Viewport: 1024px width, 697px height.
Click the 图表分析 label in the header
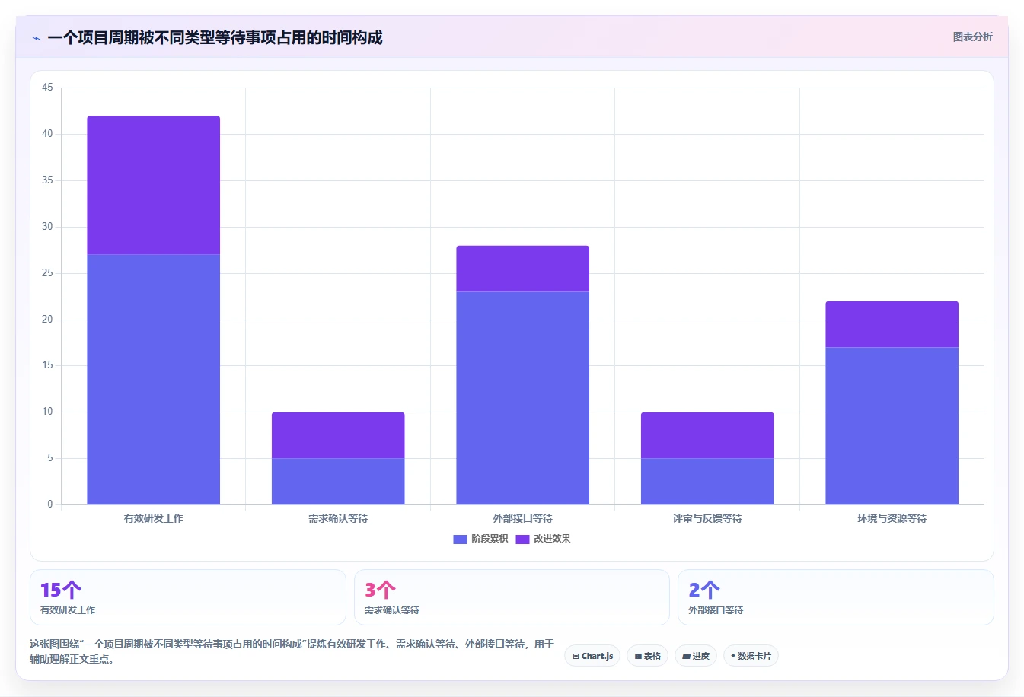coord(972,37)
